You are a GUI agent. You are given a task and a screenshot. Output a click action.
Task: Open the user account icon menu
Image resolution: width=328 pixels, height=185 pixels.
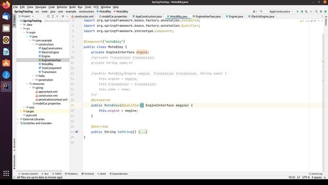(254, 11)
